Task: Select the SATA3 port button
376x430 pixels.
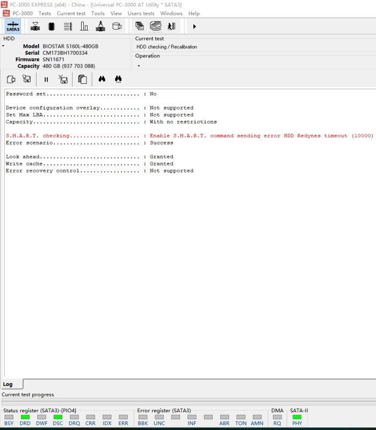Action: (13, 26)
